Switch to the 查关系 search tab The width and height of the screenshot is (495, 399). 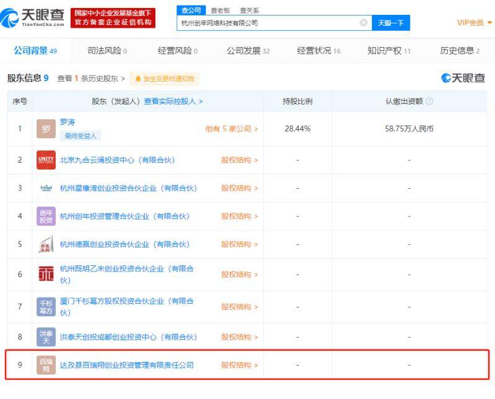tap(249, 11)
